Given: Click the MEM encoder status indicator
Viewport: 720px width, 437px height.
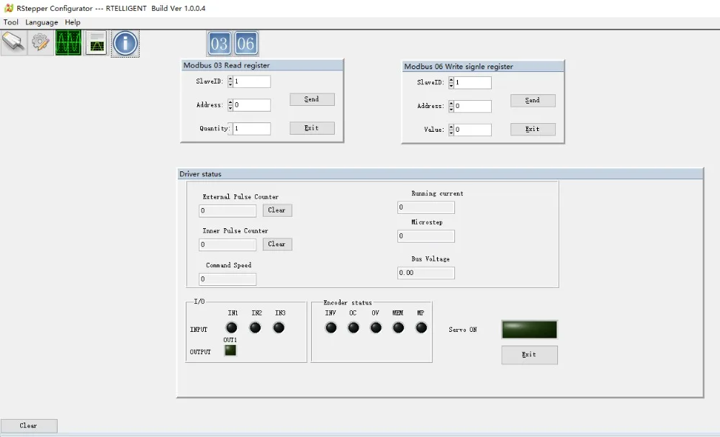Looking at the screenshot, I should pos(399,328).
